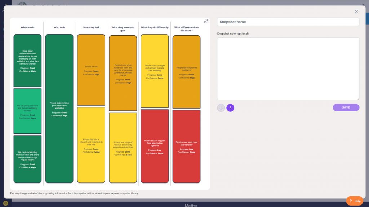Click 'People experiencing poor health and wellbeing' card
Viewport: 369px width, 207px height.
(x=59, y=109)
